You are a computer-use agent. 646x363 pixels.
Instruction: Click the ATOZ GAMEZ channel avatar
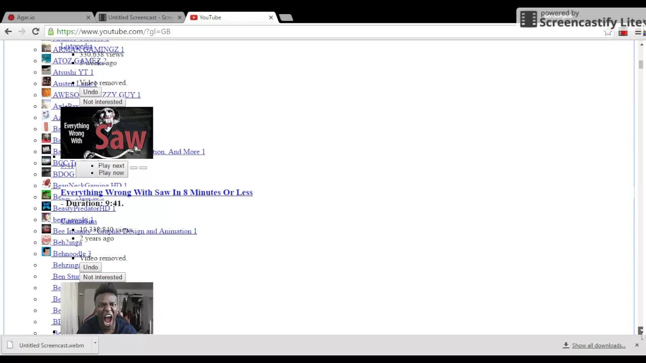(x=46, y=60)
